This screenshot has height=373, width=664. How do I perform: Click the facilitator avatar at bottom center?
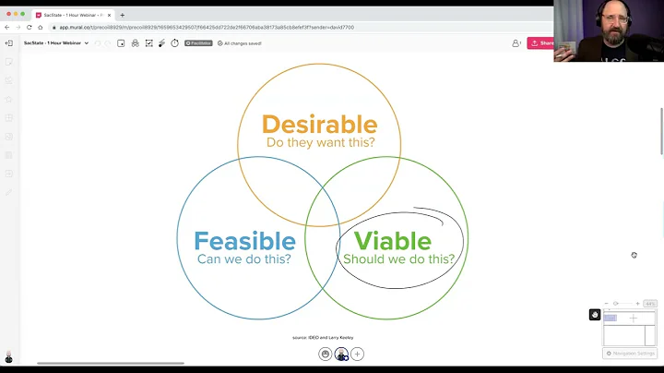(x=341, y=354)
